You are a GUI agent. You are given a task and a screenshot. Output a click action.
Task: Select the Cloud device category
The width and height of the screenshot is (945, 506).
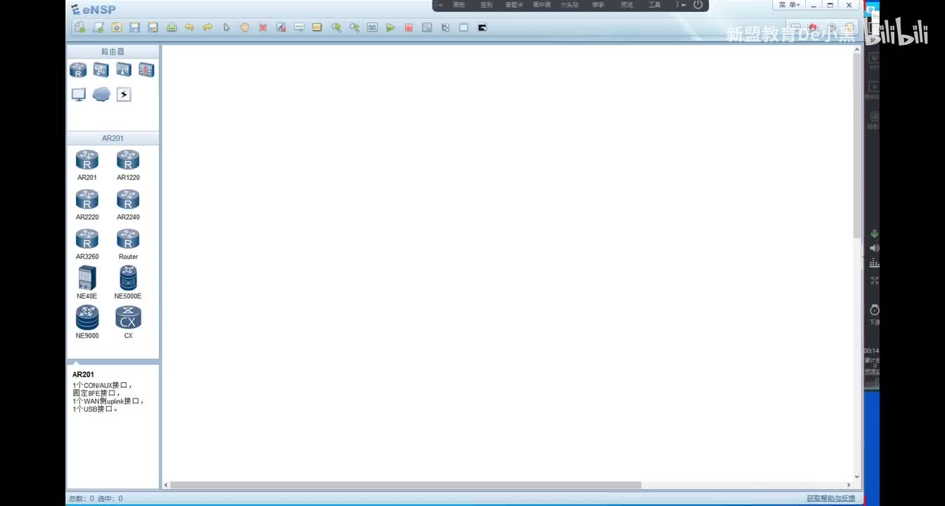[101, 94]
